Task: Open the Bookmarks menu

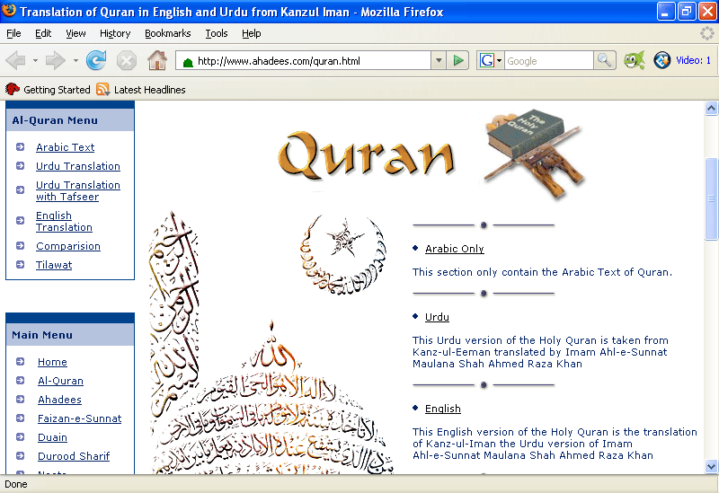Action: [x=168, y=33]
